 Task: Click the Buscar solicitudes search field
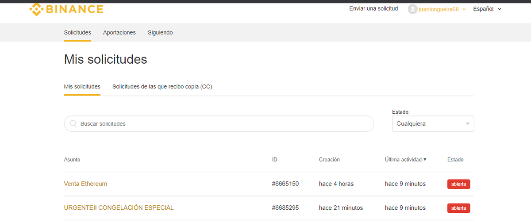point(219,124)
